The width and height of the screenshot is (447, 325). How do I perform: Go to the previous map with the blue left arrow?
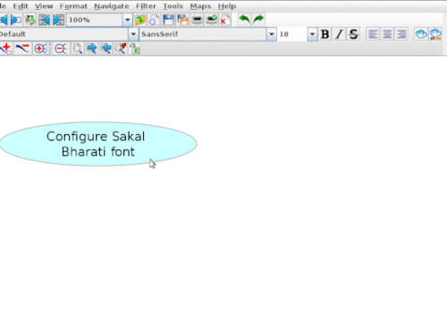point(4,20)
